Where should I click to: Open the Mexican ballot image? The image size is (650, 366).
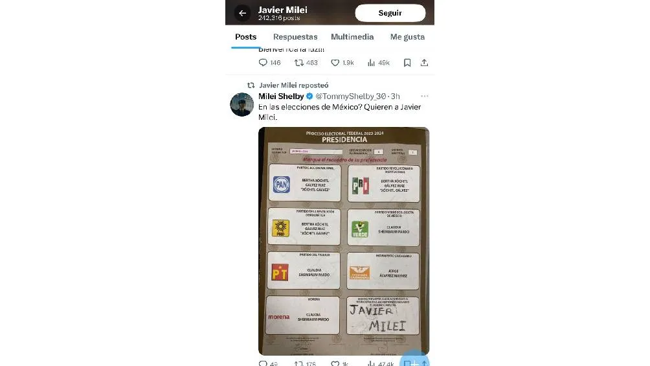tap(344, 241)
